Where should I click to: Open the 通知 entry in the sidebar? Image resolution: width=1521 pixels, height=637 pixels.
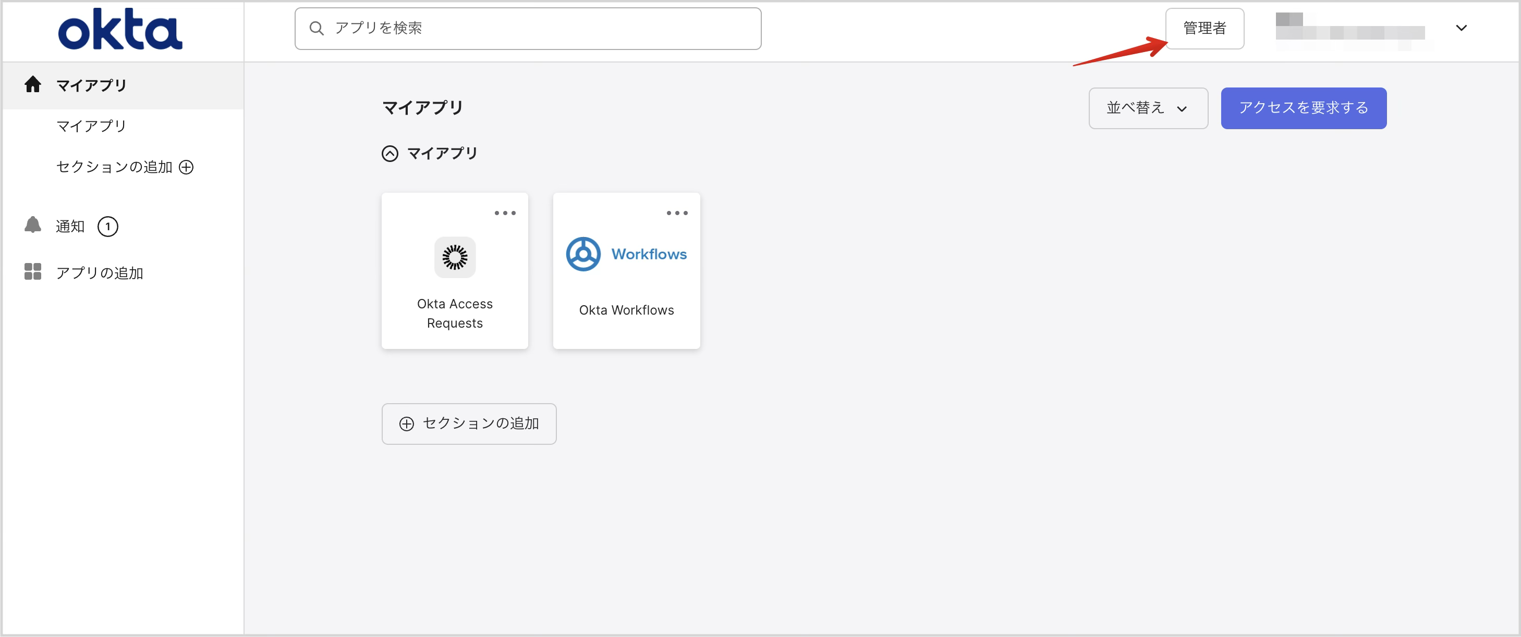(70, 226)
